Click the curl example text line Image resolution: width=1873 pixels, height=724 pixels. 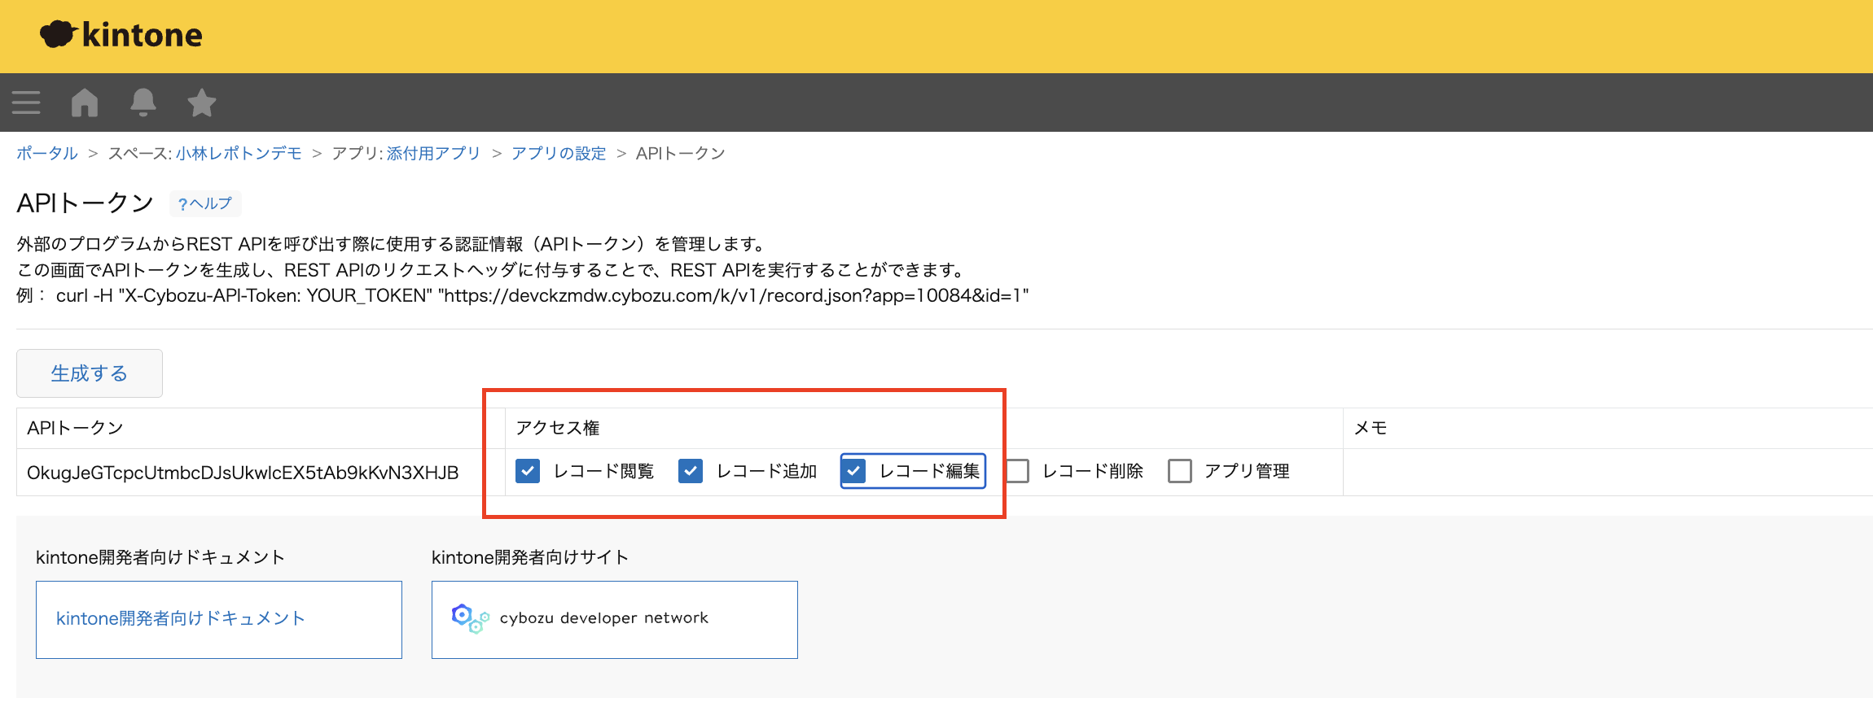pos(523,295)
